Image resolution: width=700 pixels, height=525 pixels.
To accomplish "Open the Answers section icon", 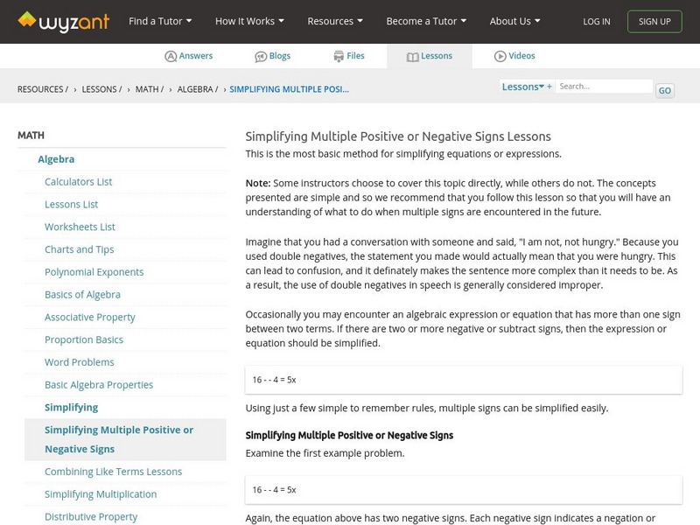I will [171, 56].
